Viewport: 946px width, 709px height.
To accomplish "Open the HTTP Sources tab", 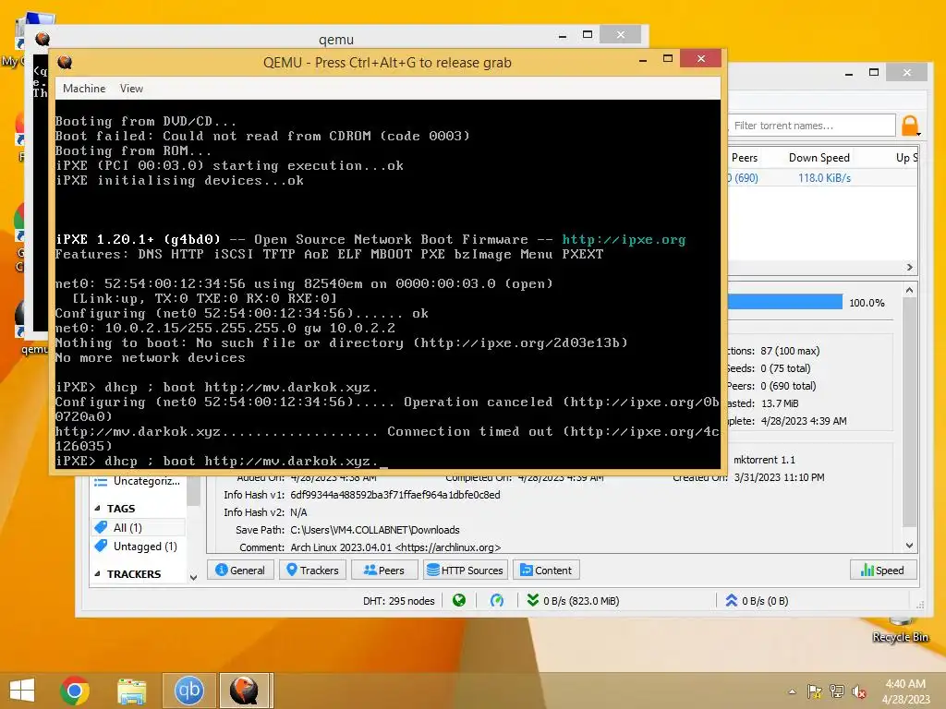I will point(466,570).
